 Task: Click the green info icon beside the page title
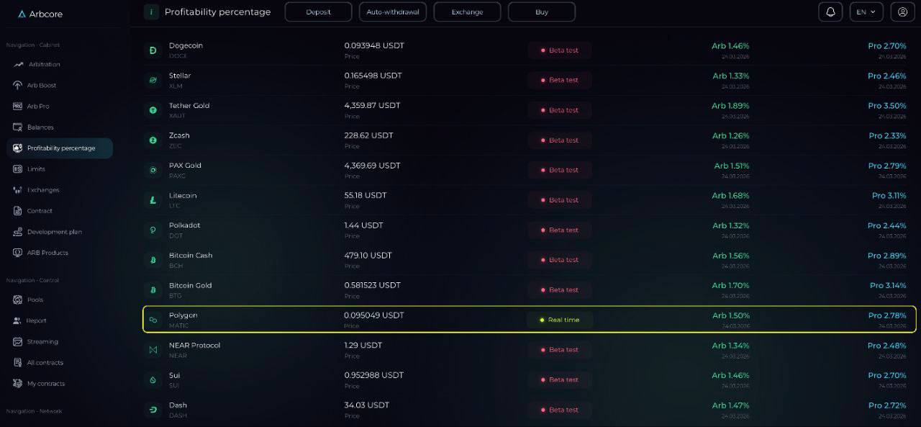151,12
